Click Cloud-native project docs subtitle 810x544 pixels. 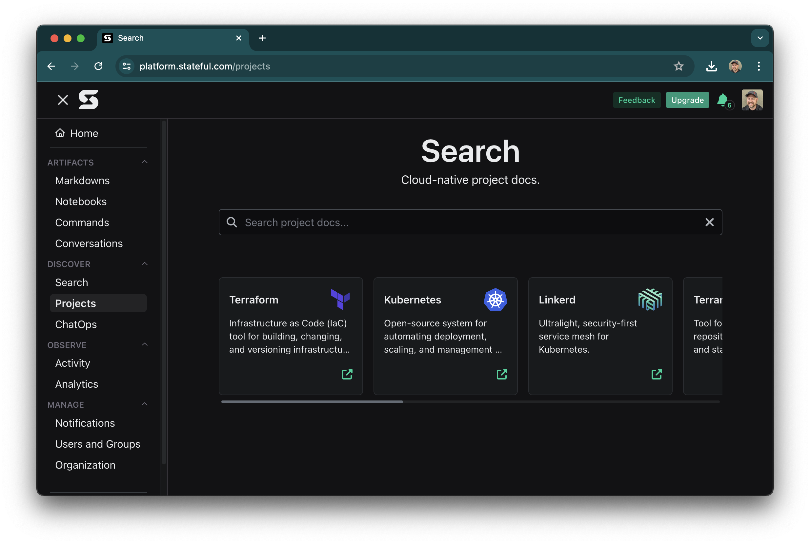tap(471, 180)
